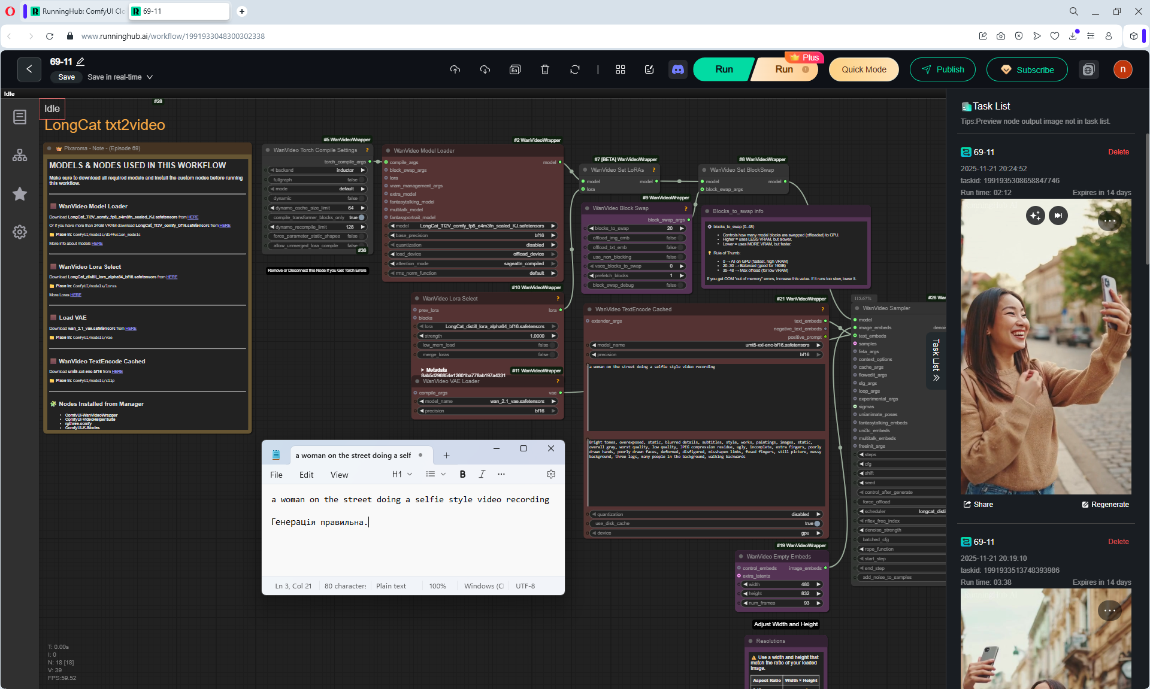Click the trash icon in top toolbar
The image size is (1150, 689).
(545, 69)
